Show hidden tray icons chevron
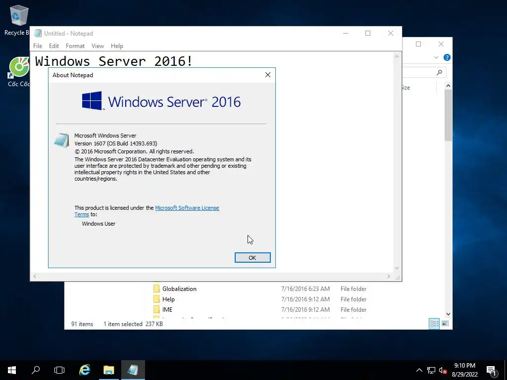Viewport: 507px width, 380px height. (x=419, y=370)
